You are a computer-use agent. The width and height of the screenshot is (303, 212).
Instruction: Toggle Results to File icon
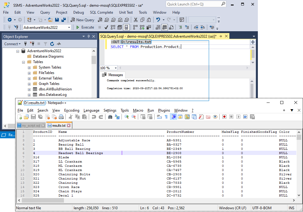coord(171,28)
